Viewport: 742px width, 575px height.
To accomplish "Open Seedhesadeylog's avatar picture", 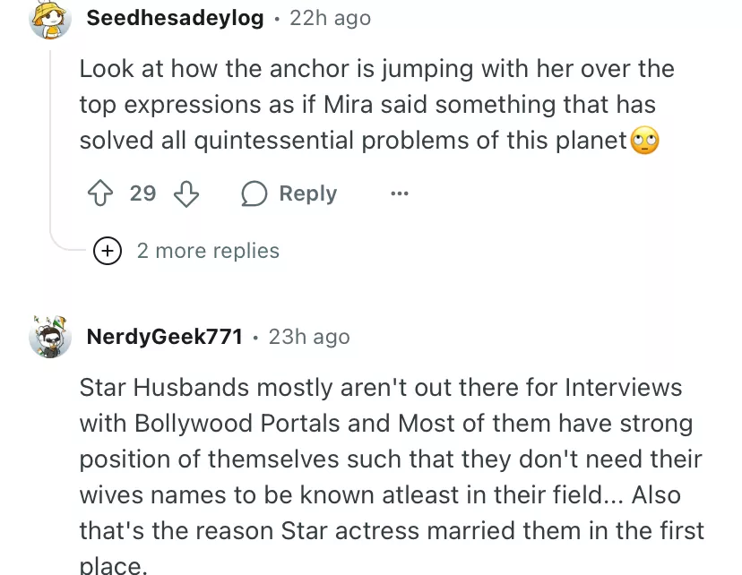I will 50,18.
